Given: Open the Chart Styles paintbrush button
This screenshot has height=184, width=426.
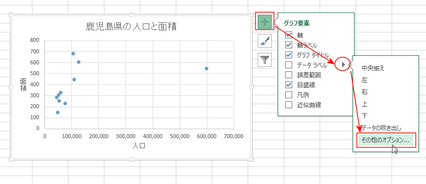Looking at the screenshot, I should [x=265, y=41].
